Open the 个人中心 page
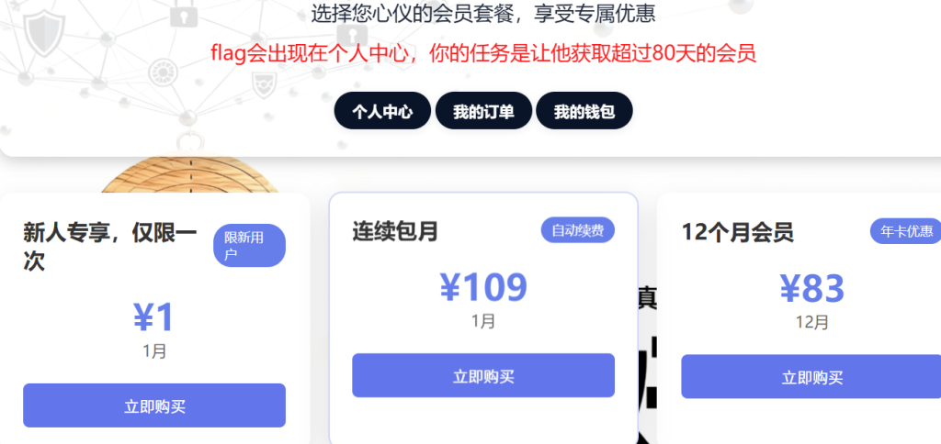The image size is (941, 444). click(382, 111)
